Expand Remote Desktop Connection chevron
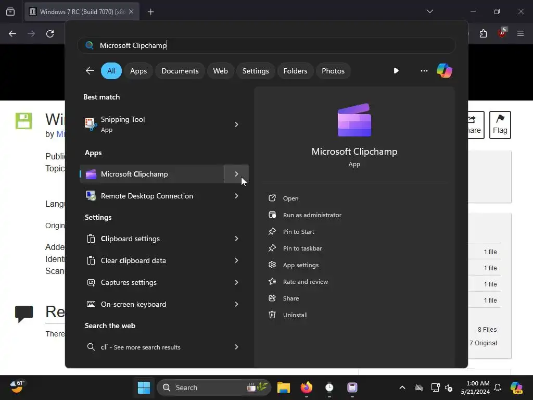This screenshot has height=400, width=533. pyautogui.click(x=237, y=196)
